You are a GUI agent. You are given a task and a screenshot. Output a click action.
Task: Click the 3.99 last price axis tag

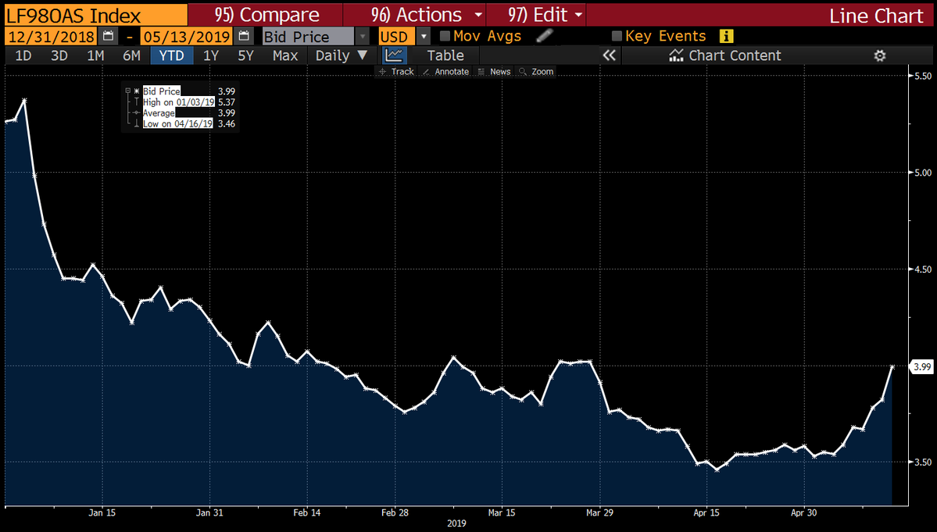922,366
